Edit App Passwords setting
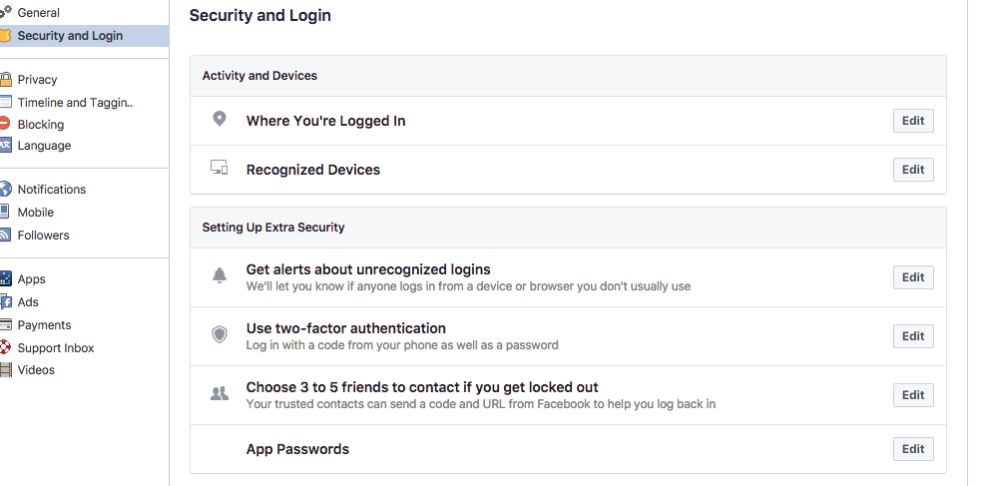The height and width of the screenshot is (486, 986). pos(913,449)
